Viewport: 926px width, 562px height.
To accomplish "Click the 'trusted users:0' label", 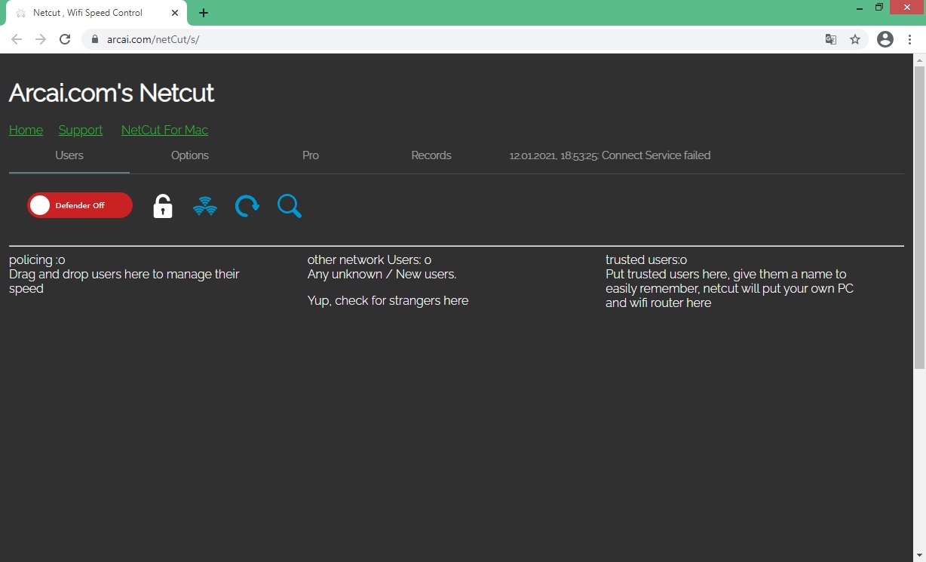I will [x=646, y=260].
